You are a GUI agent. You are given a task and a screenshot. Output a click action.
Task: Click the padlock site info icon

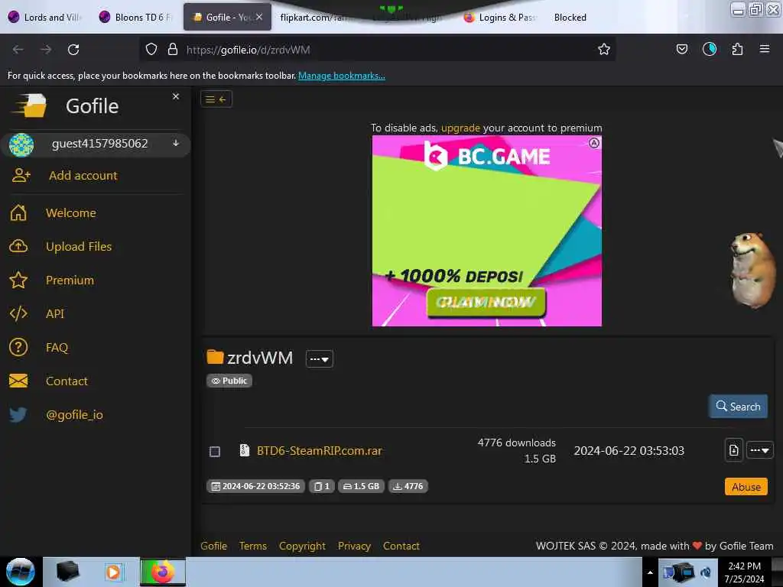pos(173,50)
